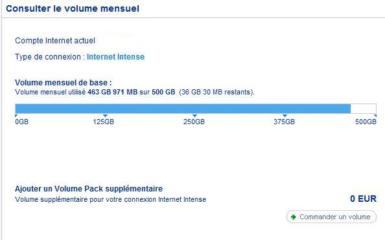
Task: Click the Commander un volume button
Action: point(331,217)
